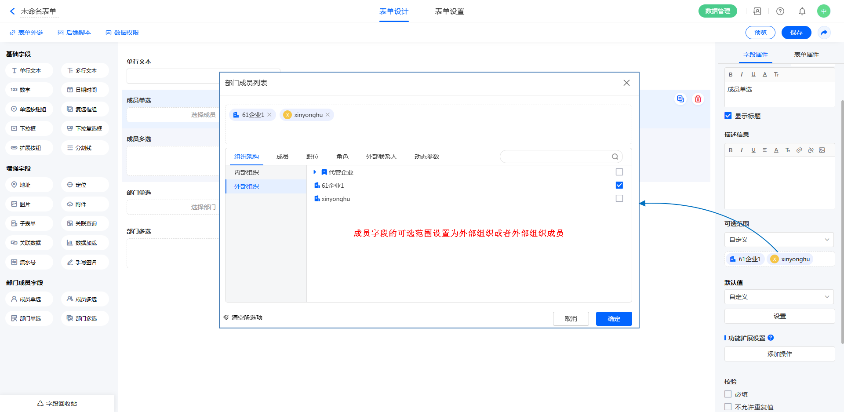Viewport: 844px width, 412px height.
Task: Go back using the arrow beside 未命名表单
Action: (x=12, y=11)
